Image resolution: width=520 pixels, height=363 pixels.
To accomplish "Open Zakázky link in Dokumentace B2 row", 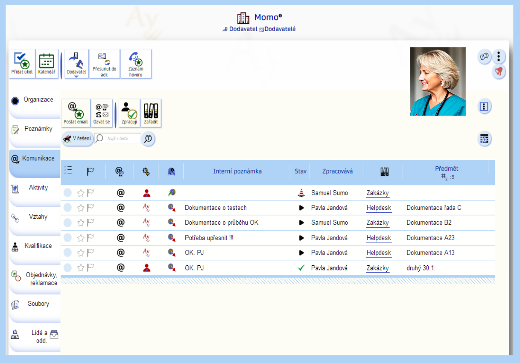I will pyautogui.click(x=378, y=223).
